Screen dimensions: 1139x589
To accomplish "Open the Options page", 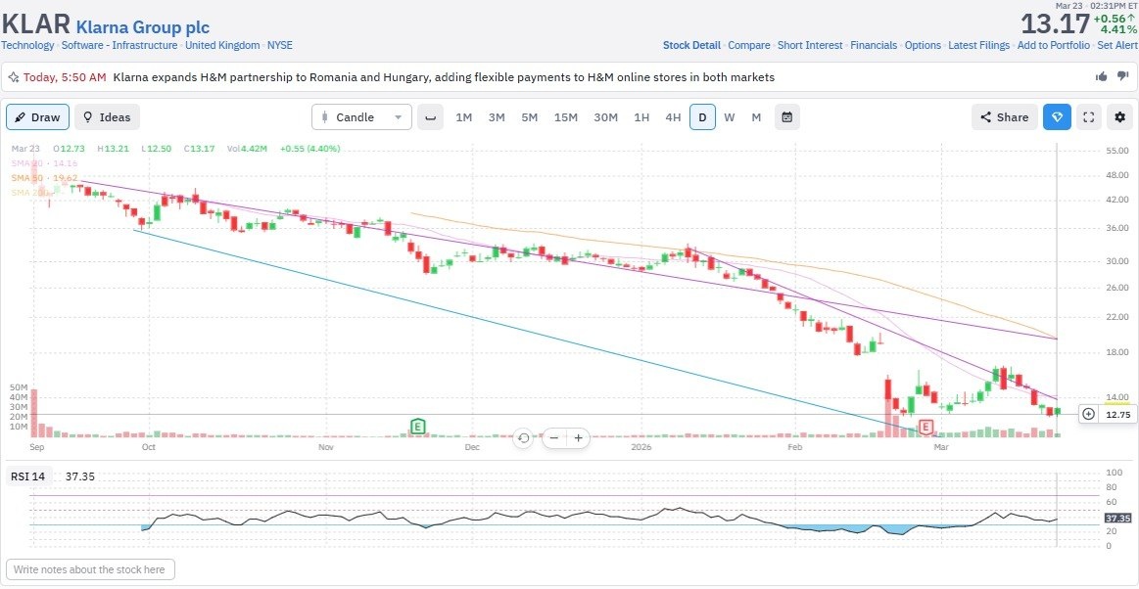I will pyautogui.click(x=923, y=45).
